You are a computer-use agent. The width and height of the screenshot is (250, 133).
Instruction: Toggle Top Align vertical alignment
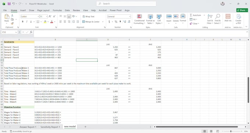61,16
